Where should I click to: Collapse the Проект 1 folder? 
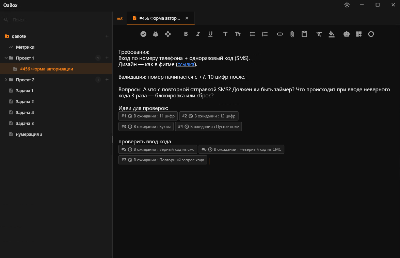coord(6,58)
